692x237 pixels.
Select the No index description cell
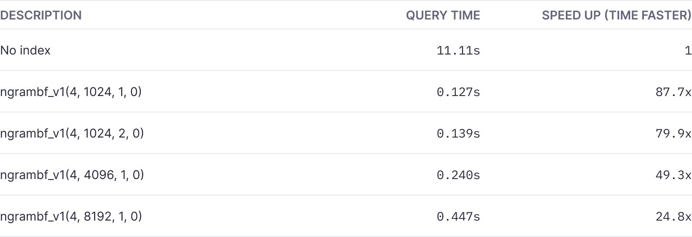pyautogui.click(x=26, y=51)
